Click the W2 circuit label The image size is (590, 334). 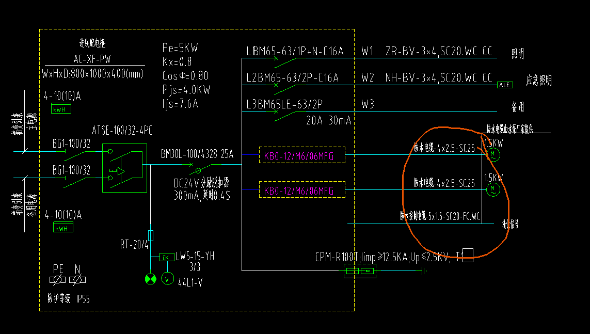368,77
